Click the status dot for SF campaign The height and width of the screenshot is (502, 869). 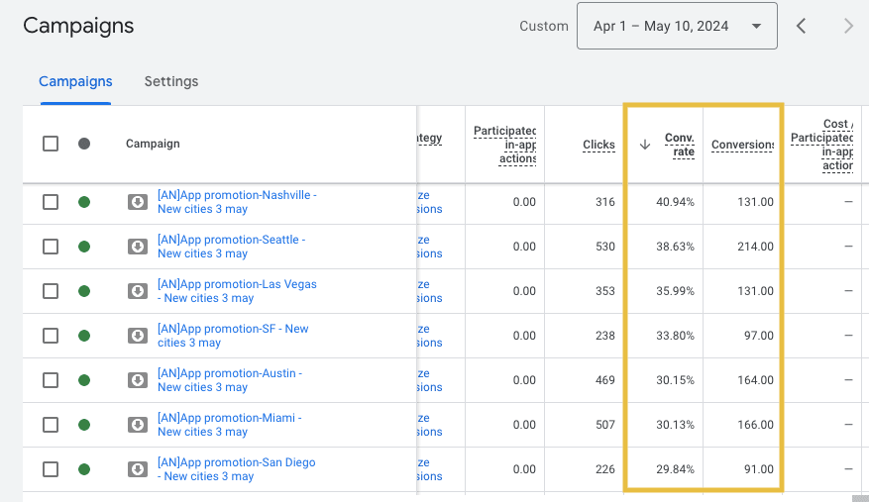coord(84,336)
